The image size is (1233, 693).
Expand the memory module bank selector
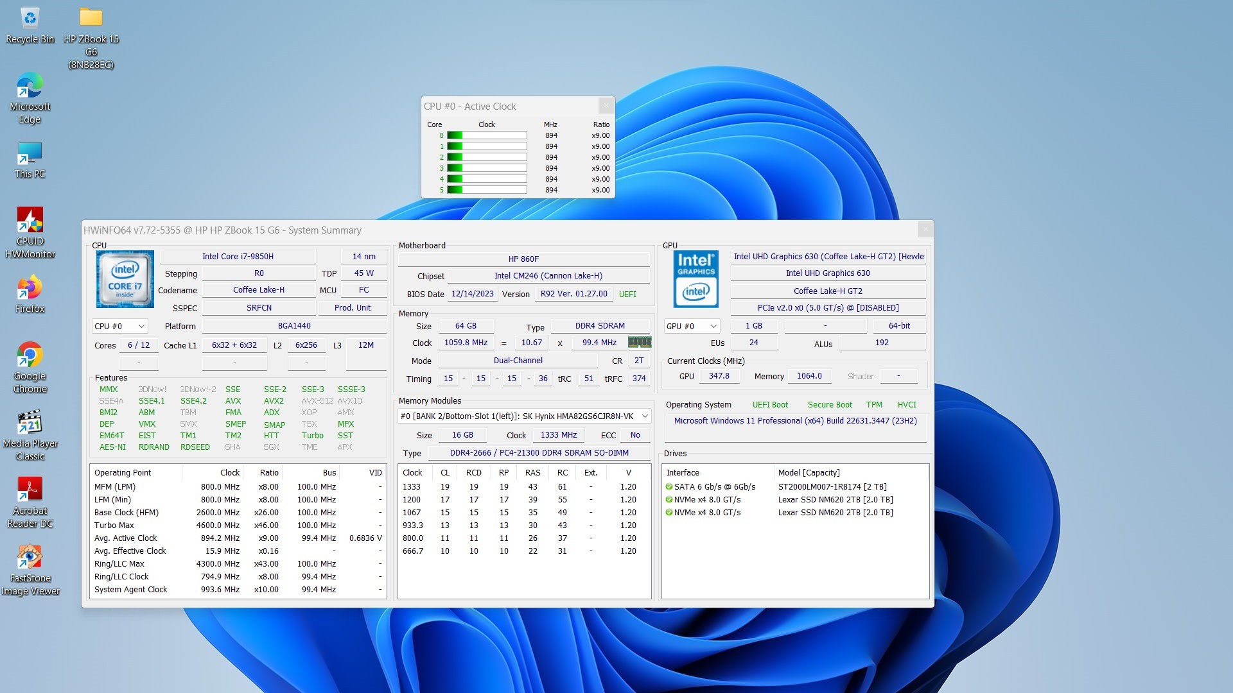coord(524,416)
